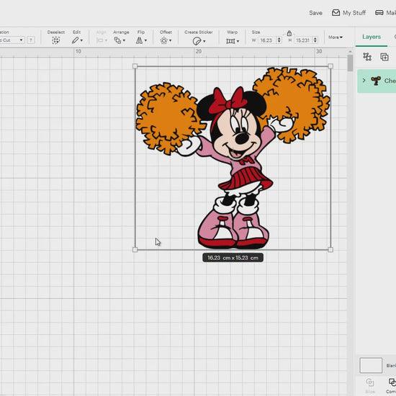Image resolution: width=396 pixels, height=396 pixels.
Task: Click the Deselect icon
Action: point(56,40)
